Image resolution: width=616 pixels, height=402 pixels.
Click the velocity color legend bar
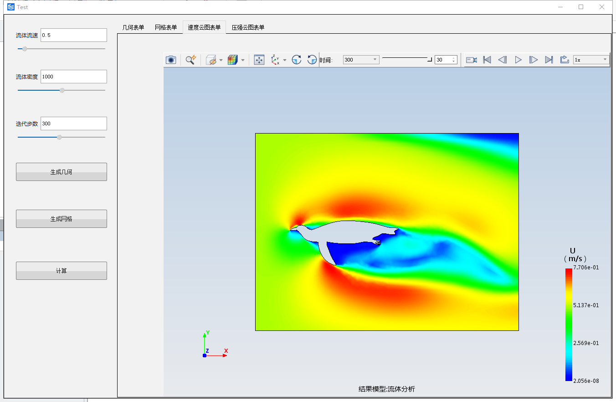(x=569, y=325)
